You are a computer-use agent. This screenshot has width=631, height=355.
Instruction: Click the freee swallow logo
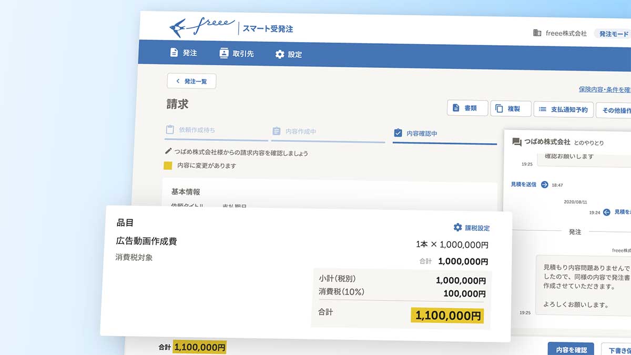179,27
